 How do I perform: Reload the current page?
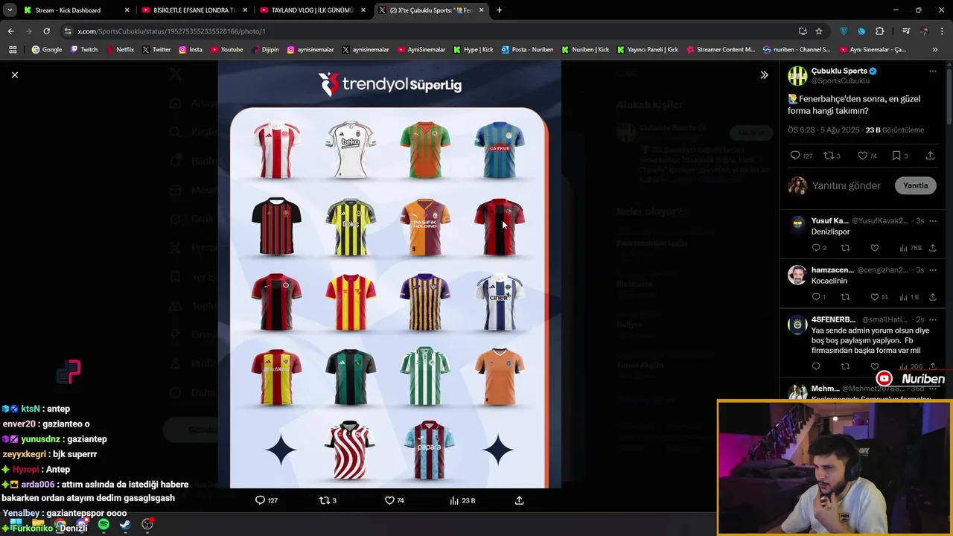(x=46, y=31)
